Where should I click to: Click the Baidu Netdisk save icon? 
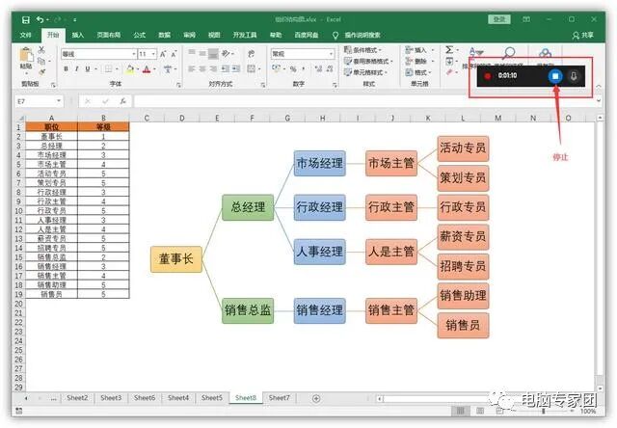[x=545, y=53]
